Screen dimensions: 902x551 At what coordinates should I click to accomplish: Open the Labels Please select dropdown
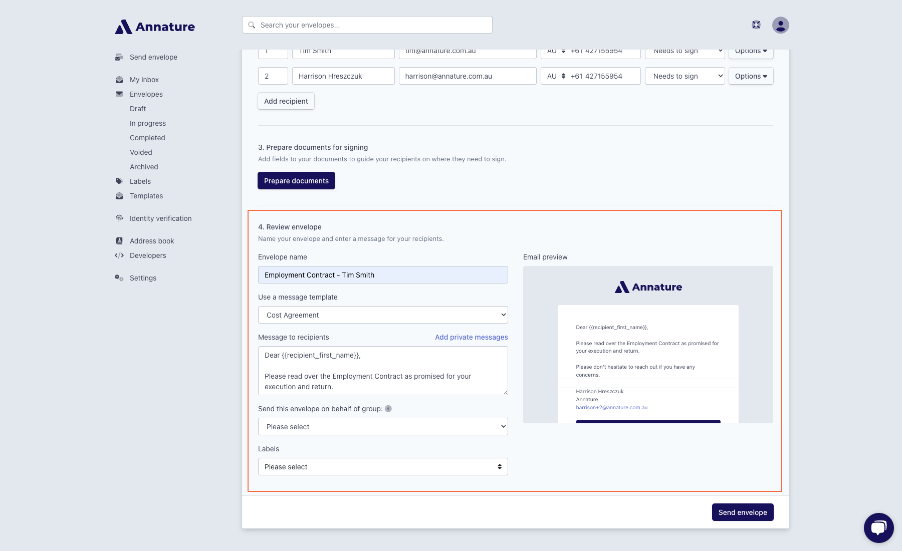[383, 467]
